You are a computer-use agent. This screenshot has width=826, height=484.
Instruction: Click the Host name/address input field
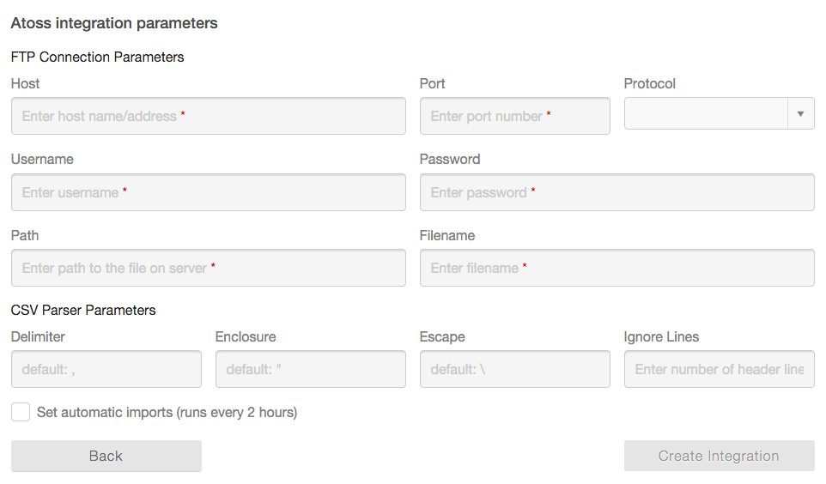[x=209, y=116]
